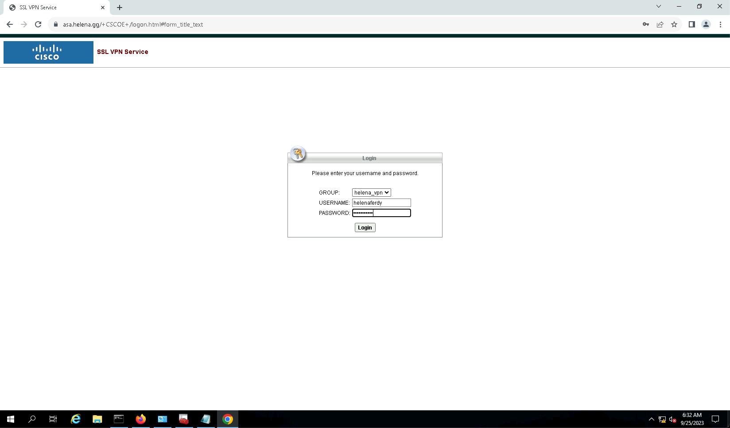730x428 pixels.
Task: Click the address bar URL
Action: click(x=133, y=24)
